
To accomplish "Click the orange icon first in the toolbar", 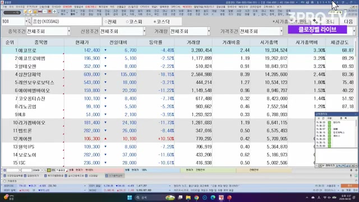I will (25, 11).
